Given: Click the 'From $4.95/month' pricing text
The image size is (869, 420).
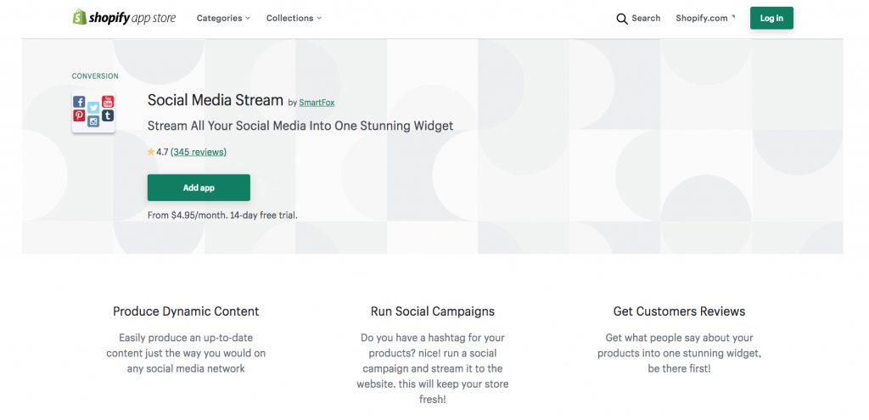Looking at the screenshot, I should [x=222, y=215].
